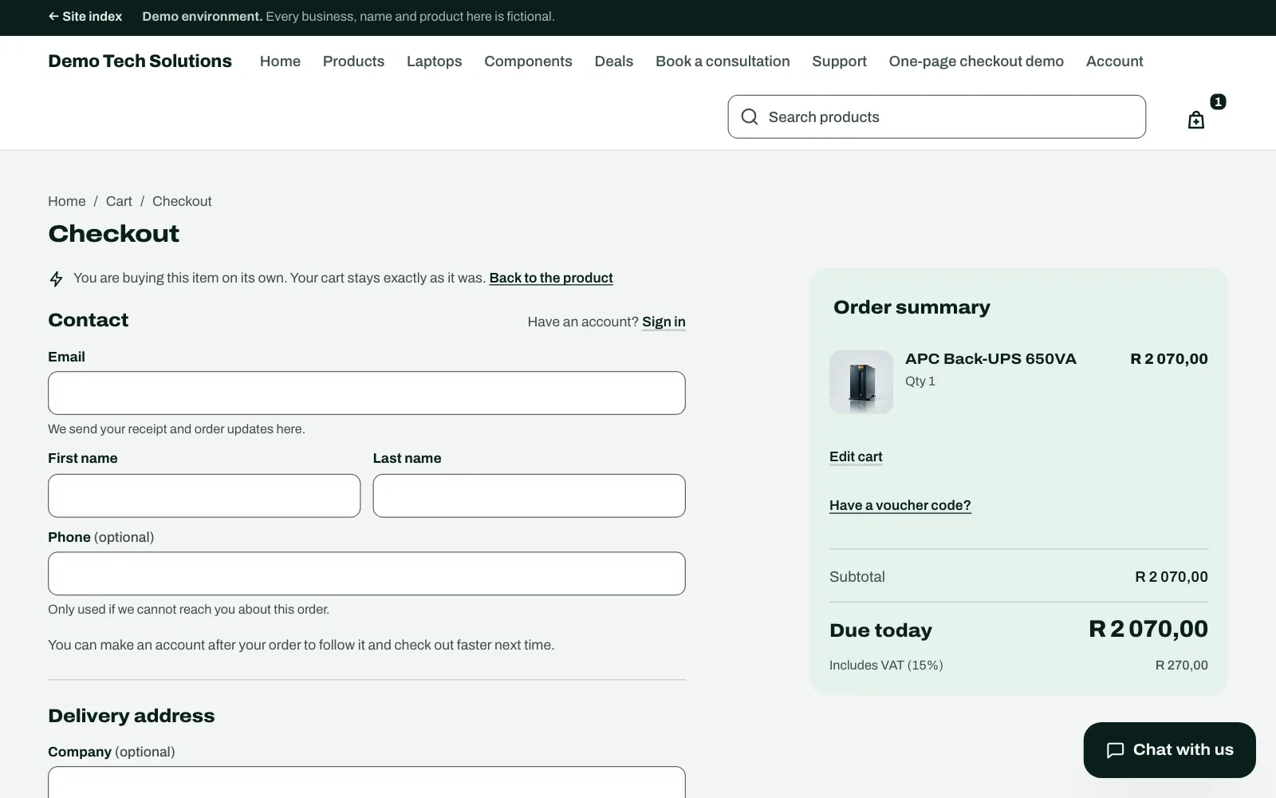Visit the Deals page

click(x=614, y=61)
